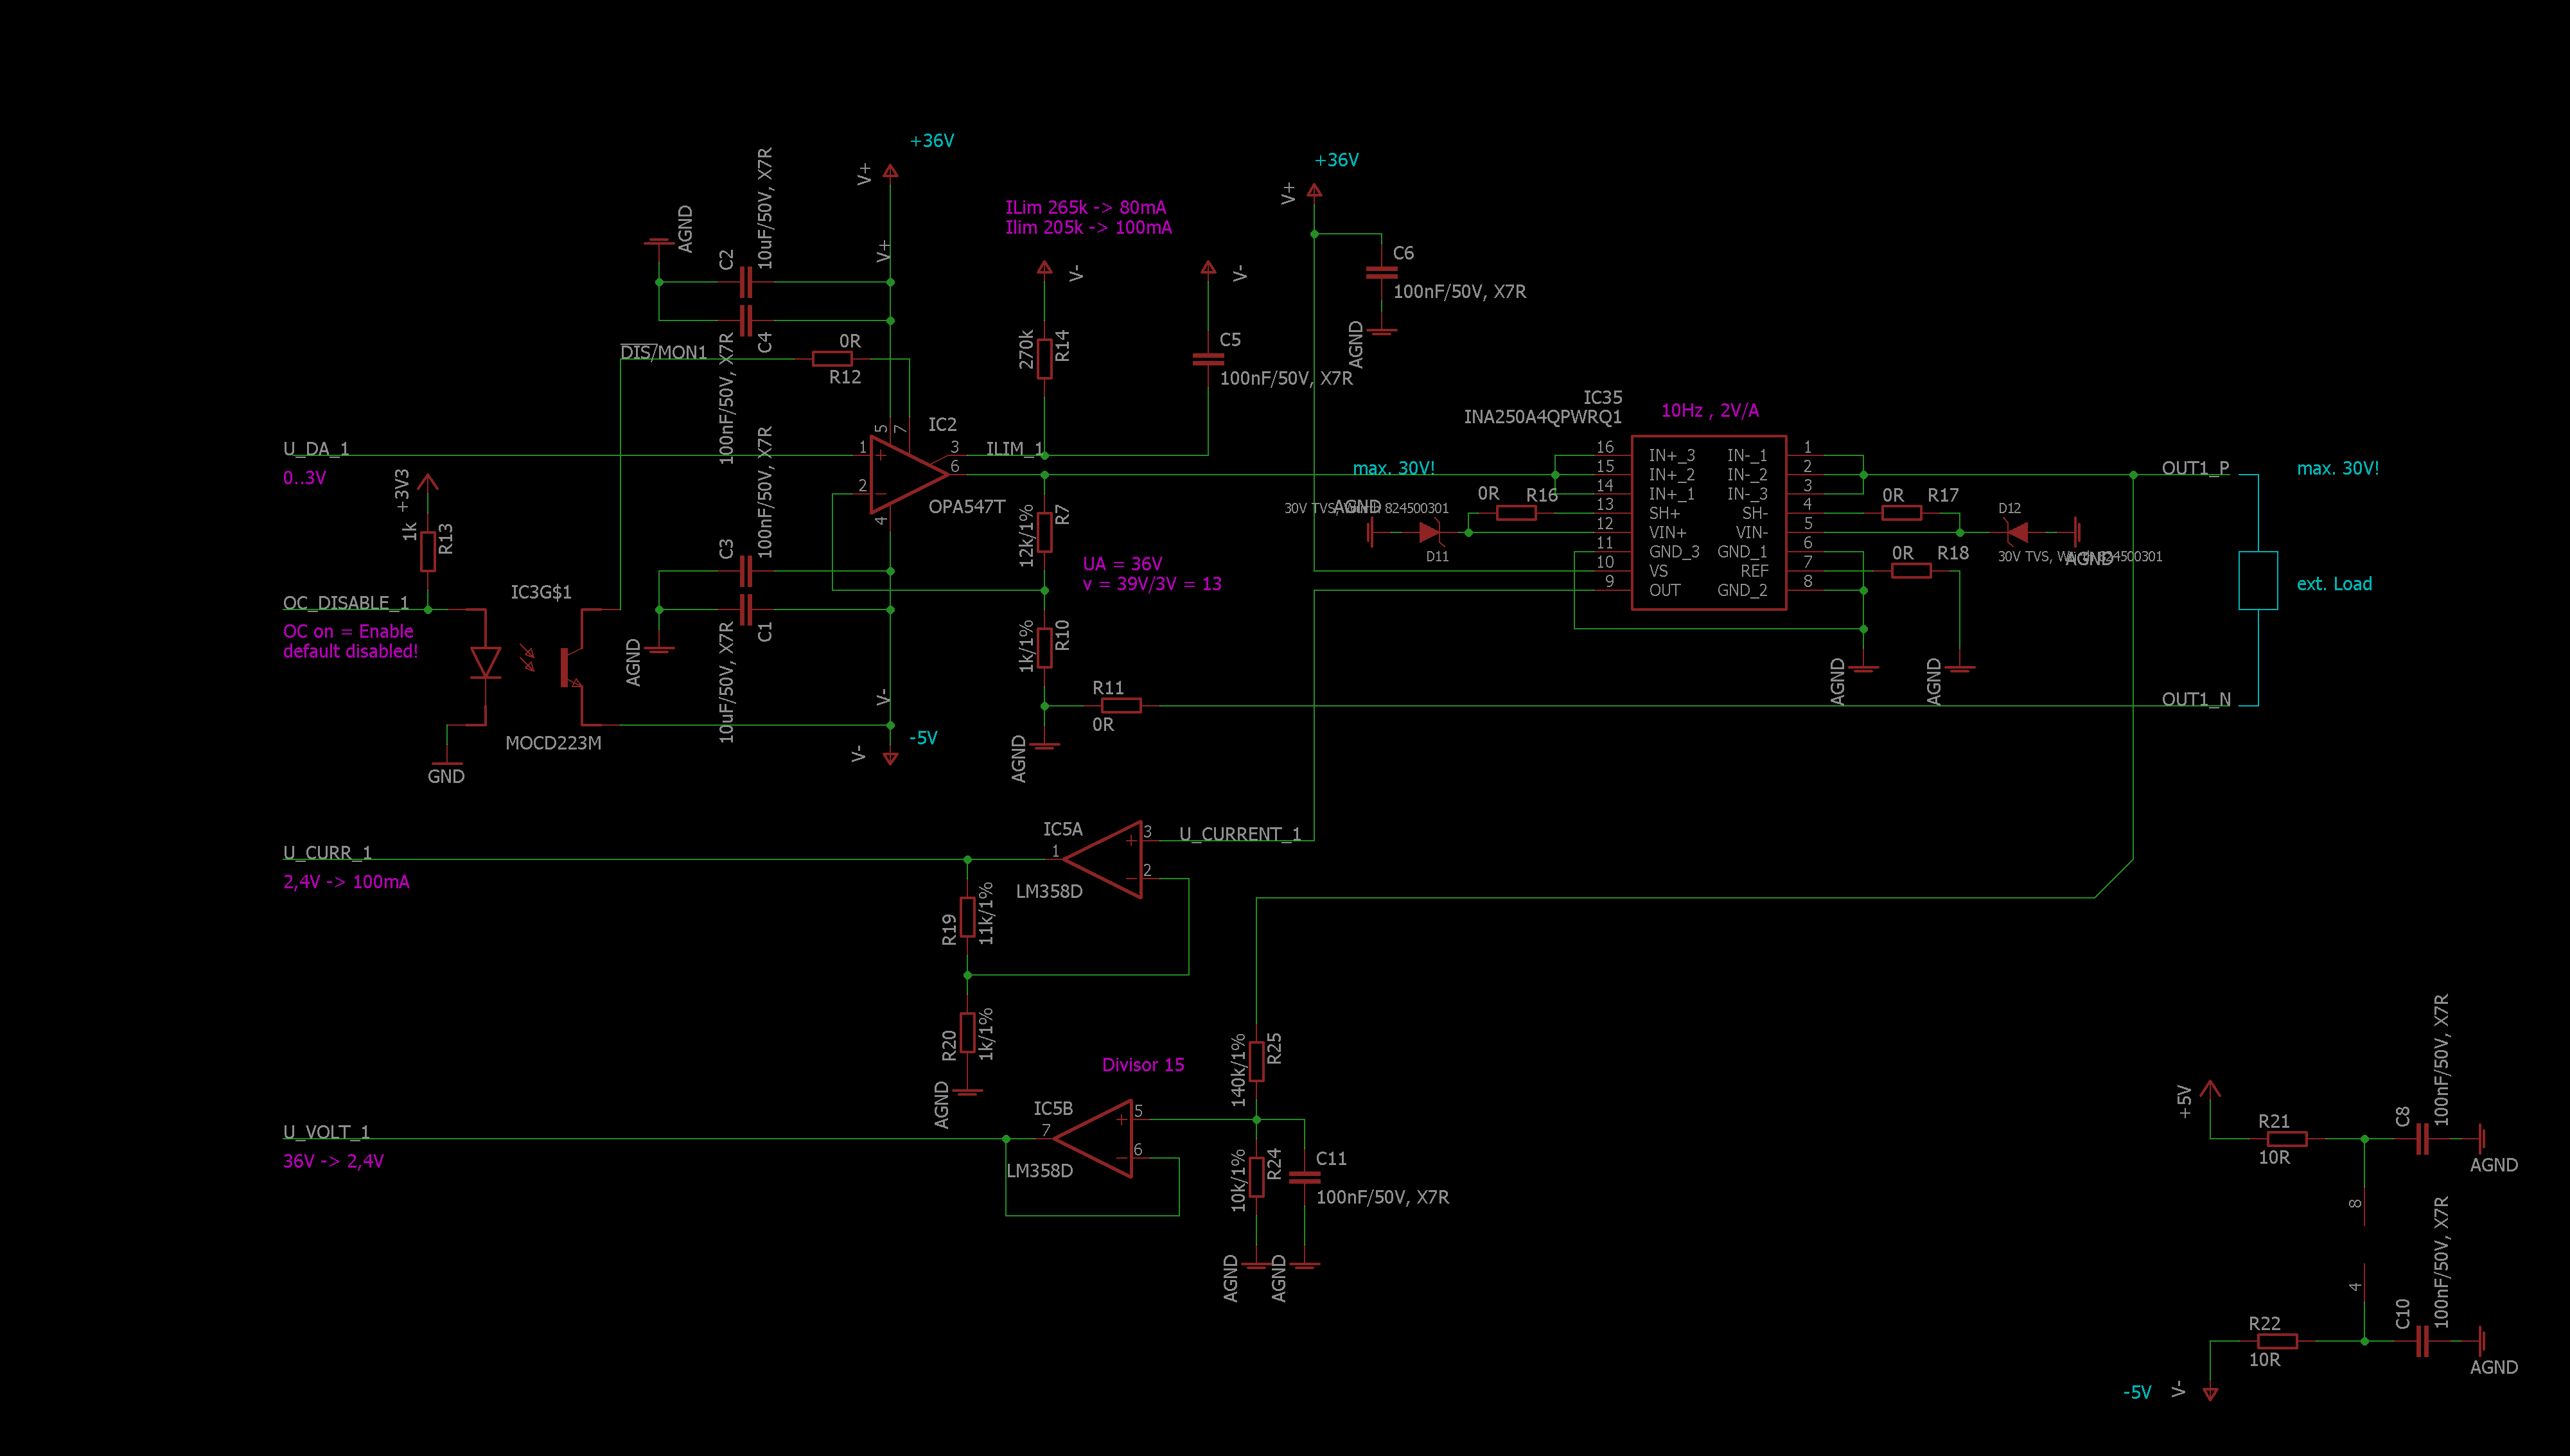Click the U_VOLT_1 net label

[326, 1132]
